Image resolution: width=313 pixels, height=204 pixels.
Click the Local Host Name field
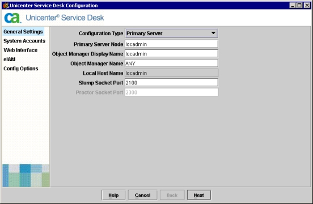point(171,73)
